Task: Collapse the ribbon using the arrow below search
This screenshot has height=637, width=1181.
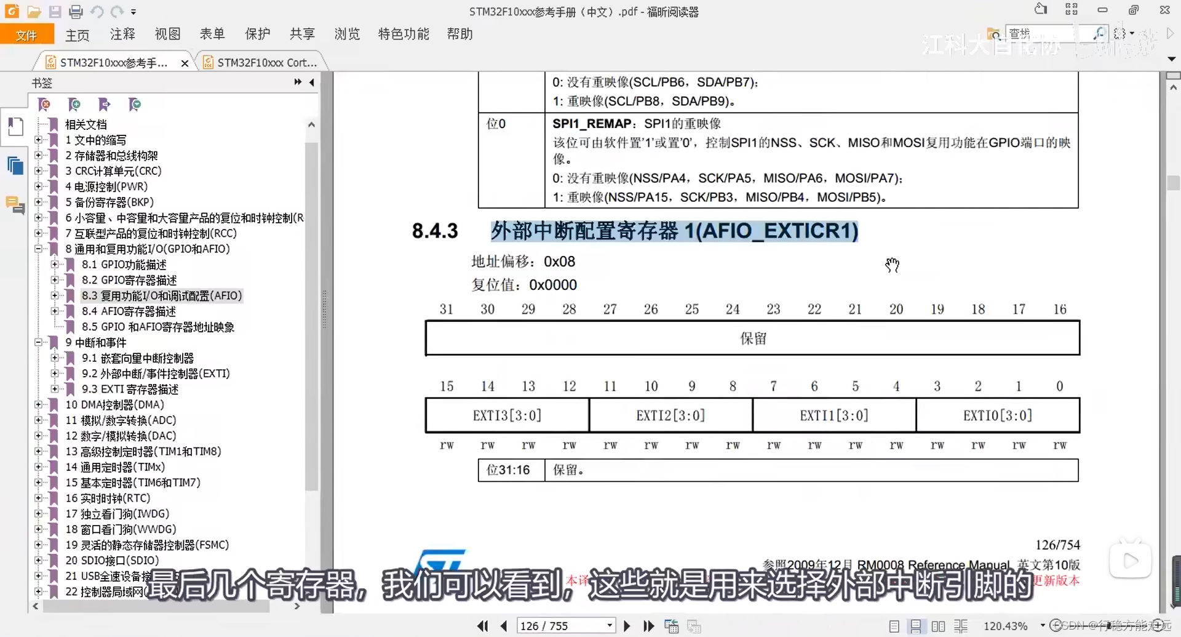Action: tap(1171, 59)
